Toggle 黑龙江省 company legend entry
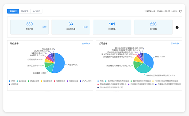 [112, 84]
